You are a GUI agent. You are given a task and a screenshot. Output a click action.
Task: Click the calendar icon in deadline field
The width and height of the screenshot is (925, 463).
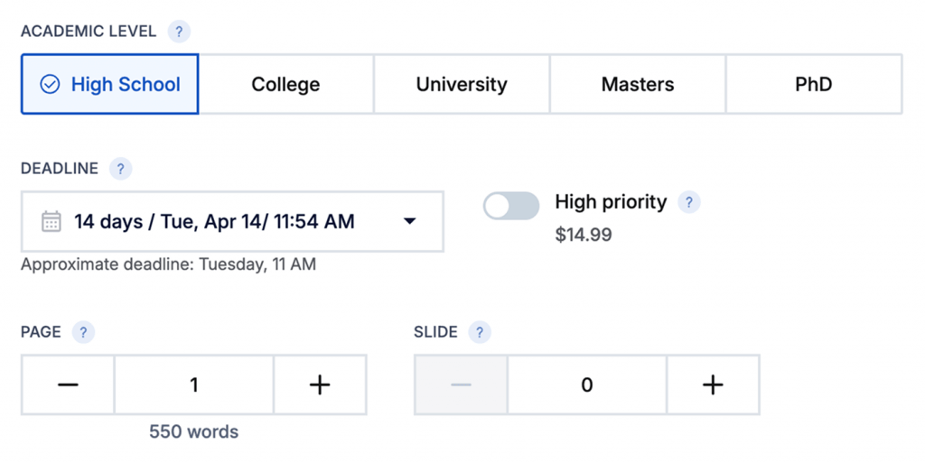tap(51, 221)
